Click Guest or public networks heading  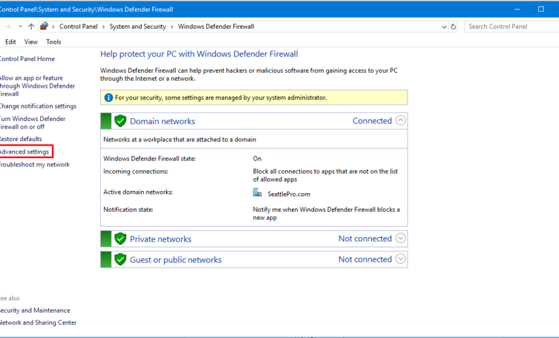(x=175, y=259)
